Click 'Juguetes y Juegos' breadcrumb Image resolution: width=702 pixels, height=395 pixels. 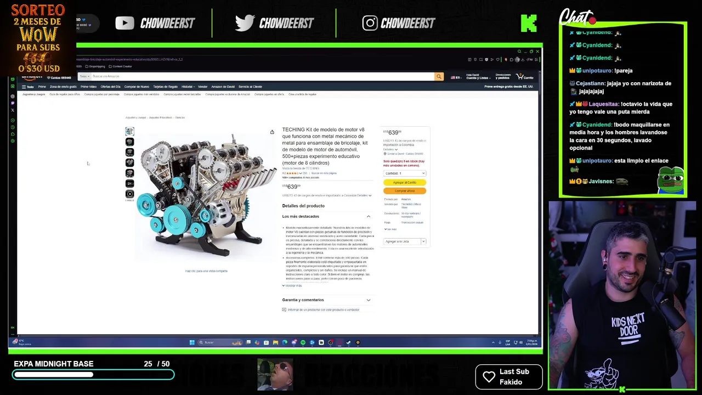point(136,117)
